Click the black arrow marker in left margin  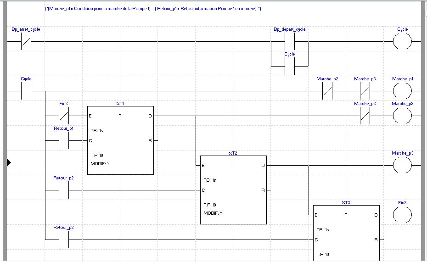point(8,162)
